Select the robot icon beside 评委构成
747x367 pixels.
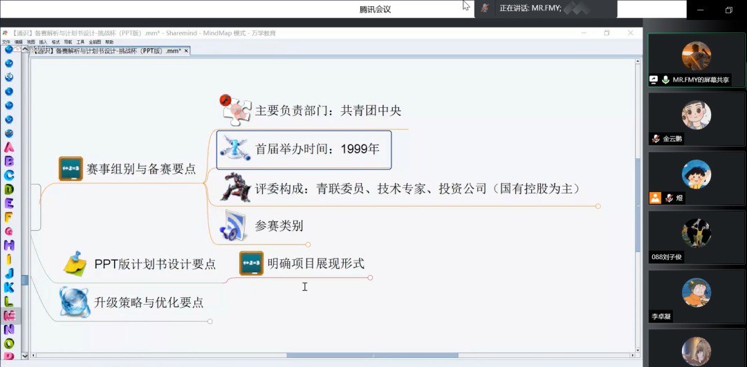point(234,187)
